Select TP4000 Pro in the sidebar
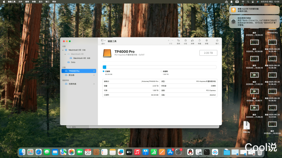Screen dimensions: 282x158 pos(79,71)
